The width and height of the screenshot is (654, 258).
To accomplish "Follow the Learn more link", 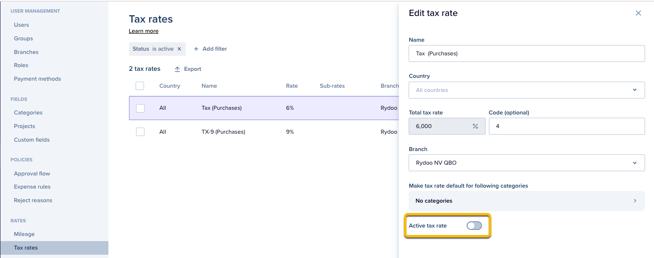I will click(144, 31).
